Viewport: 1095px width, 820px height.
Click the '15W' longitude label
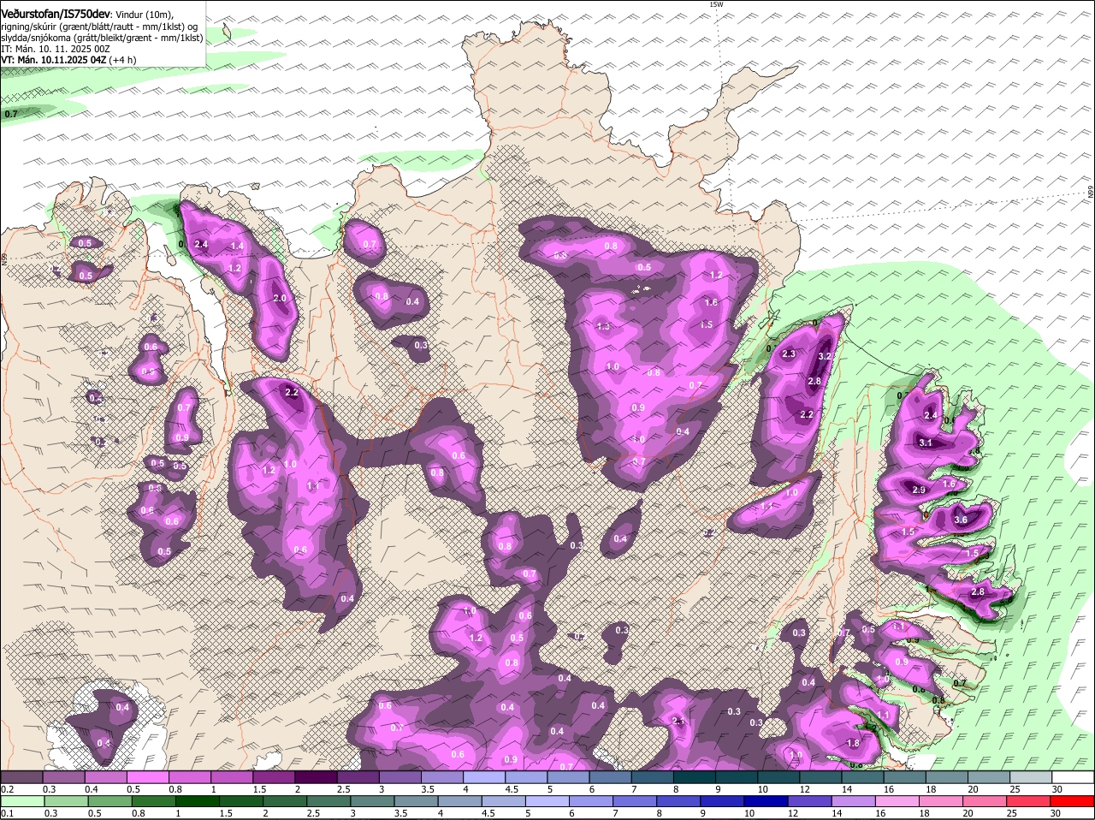click(716, 4)
